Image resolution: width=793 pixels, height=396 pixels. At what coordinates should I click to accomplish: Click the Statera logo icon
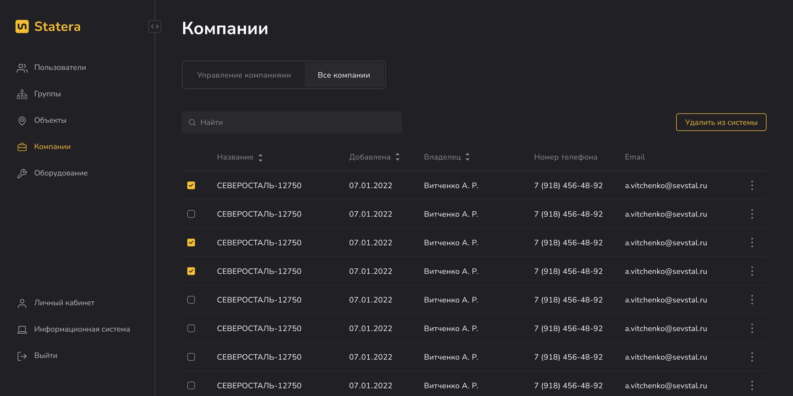coord(22,26)
